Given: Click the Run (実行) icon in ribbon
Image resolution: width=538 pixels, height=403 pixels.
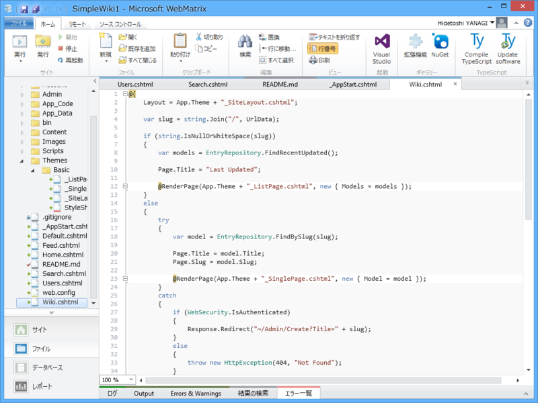Looking at the screenshot, I should pyautogui.click(x=20, y=42).
